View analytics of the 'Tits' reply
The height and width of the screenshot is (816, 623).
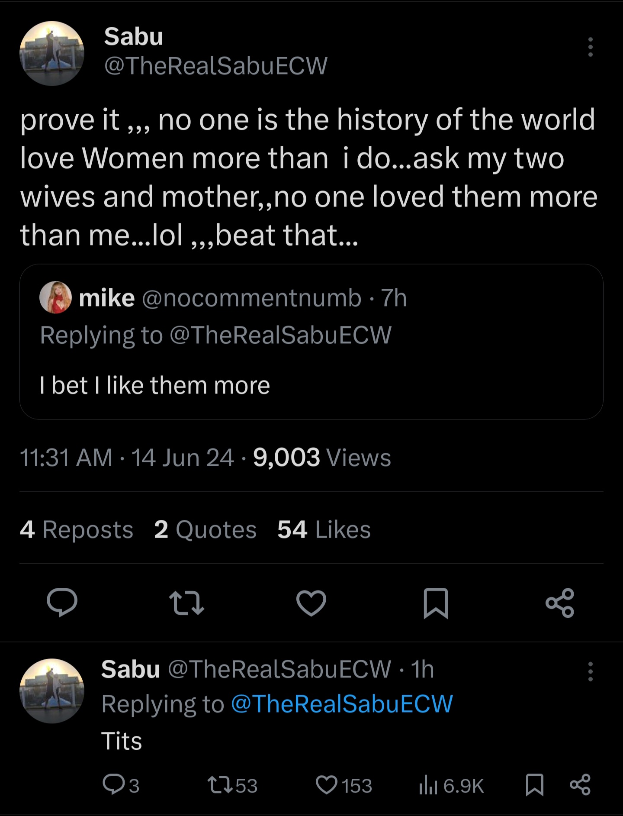tap(427, 785)
